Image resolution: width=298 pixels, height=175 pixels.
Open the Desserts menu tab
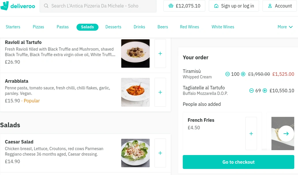point(113,27)
